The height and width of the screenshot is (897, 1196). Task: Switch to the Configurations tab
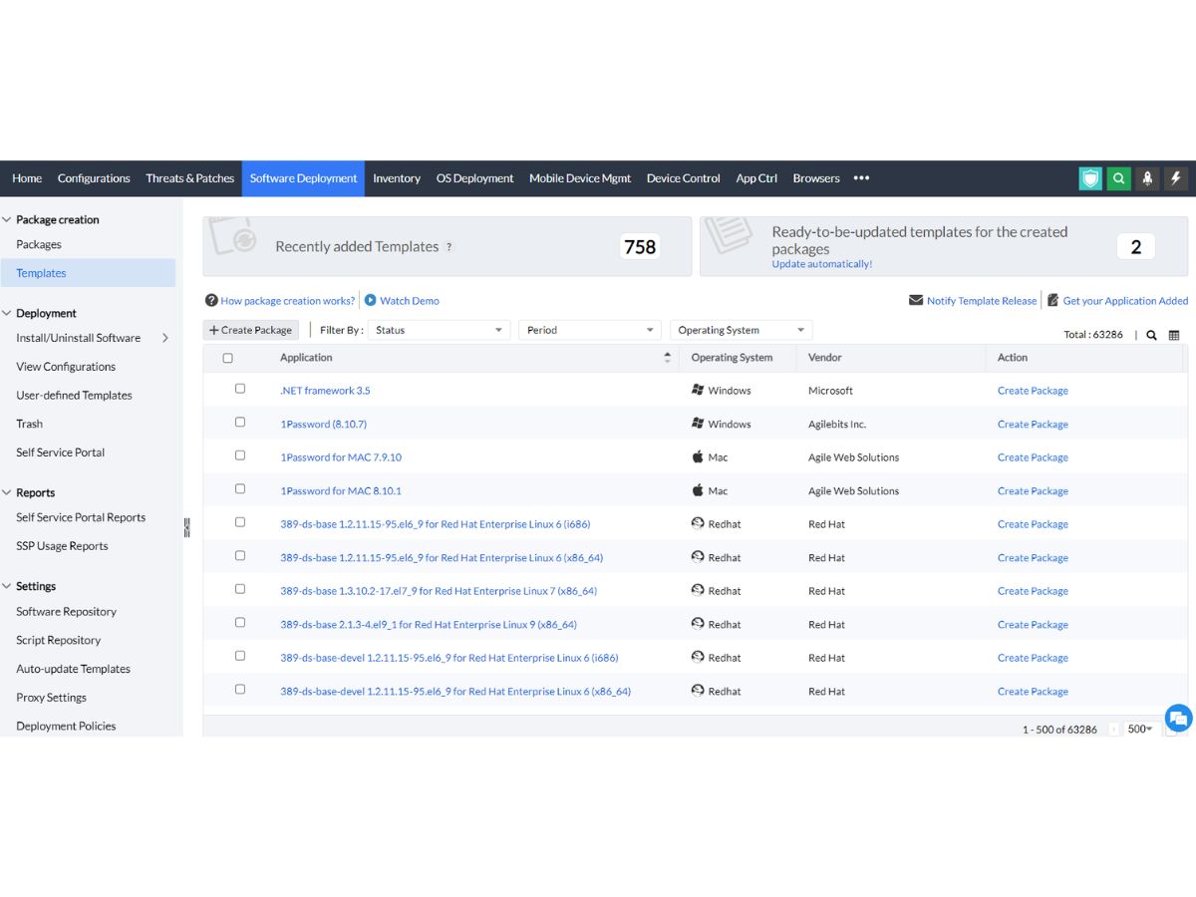[94, 178]
